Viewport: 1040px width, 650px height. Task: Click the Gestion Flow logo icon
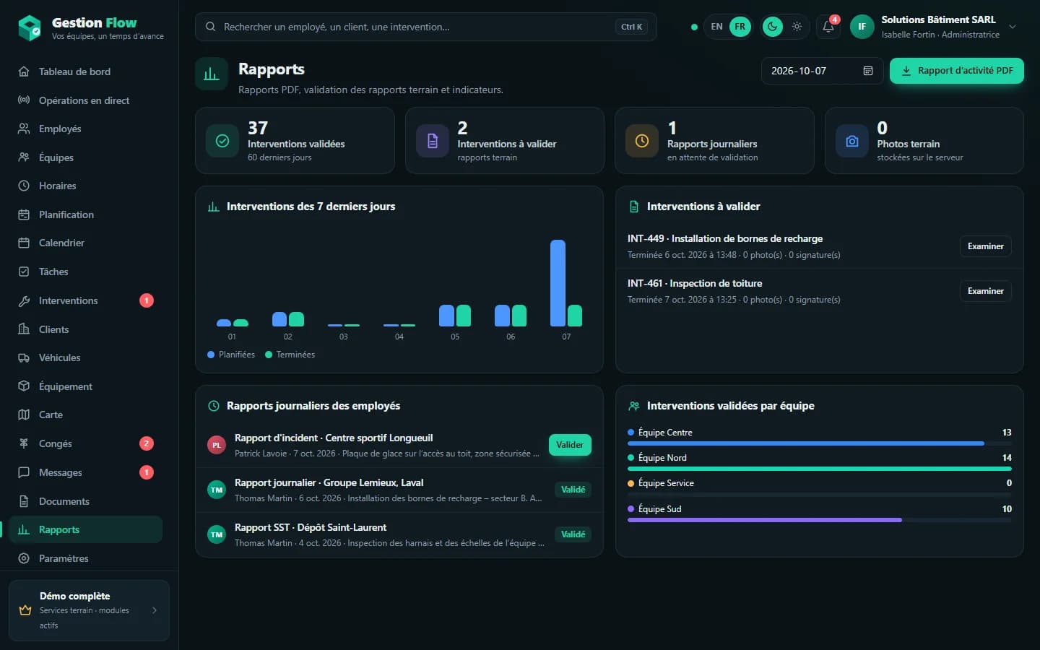click(x=30, y=28)
